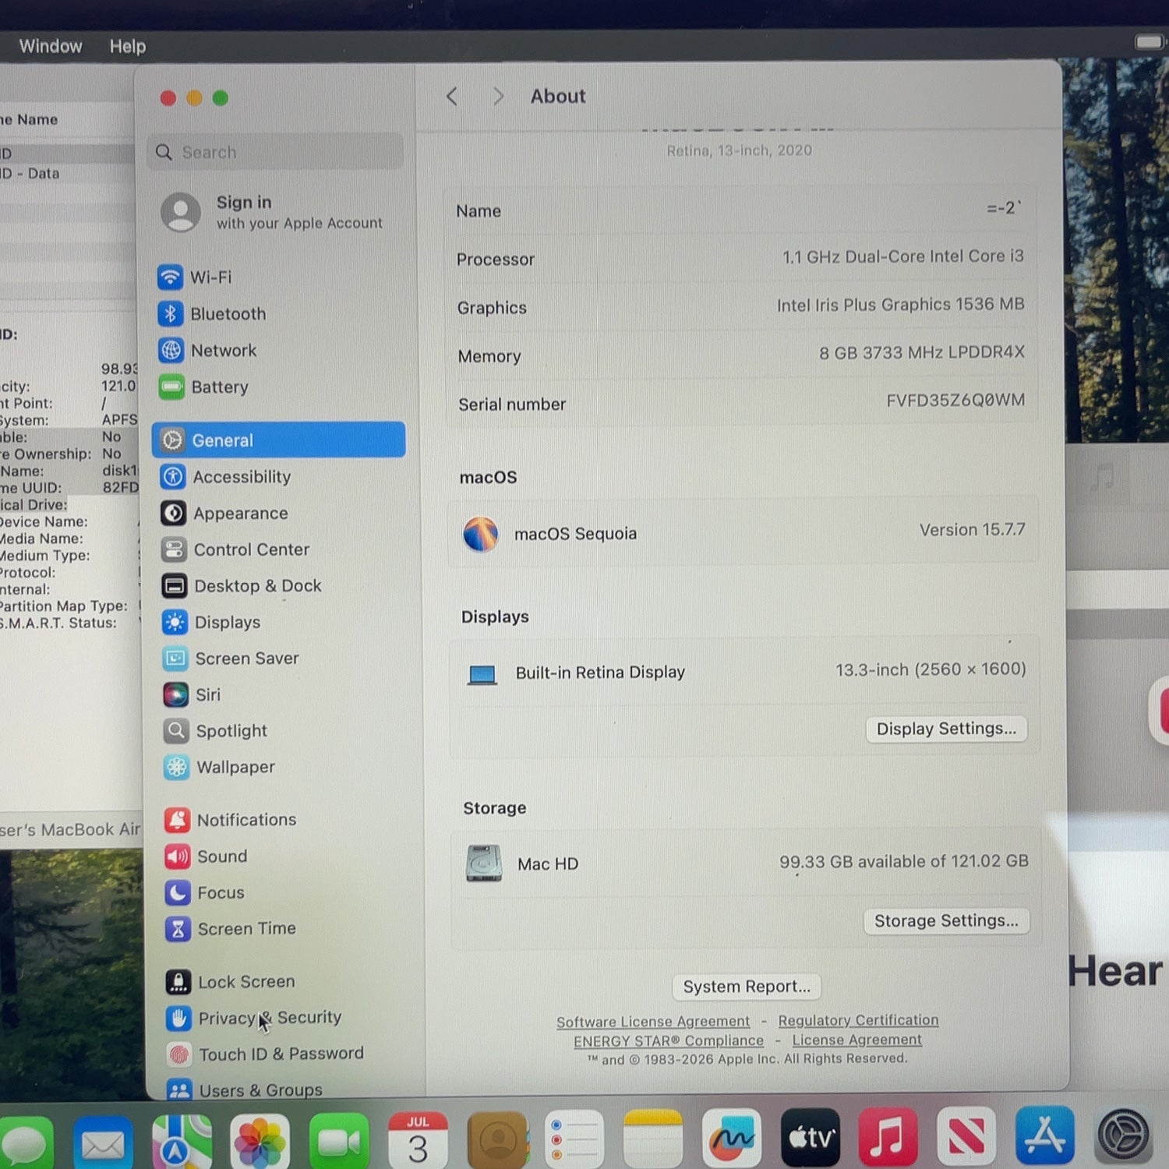Click the Display Settings button

946,729
